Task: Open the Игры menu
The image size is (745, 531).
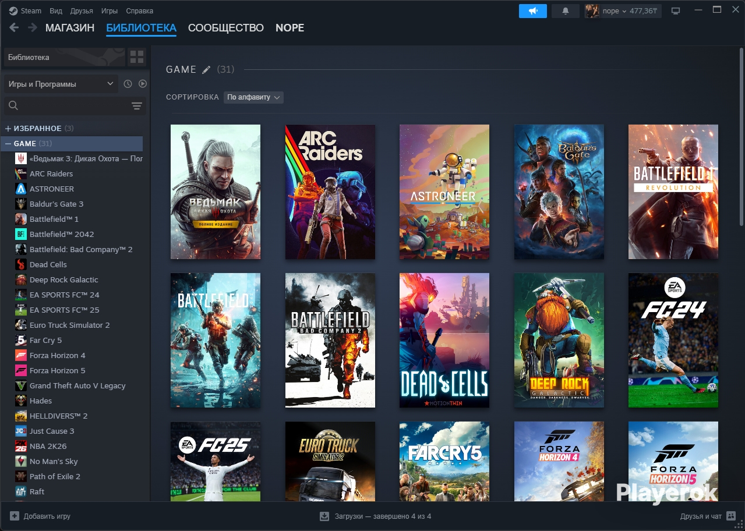Action: coord(110,10)
